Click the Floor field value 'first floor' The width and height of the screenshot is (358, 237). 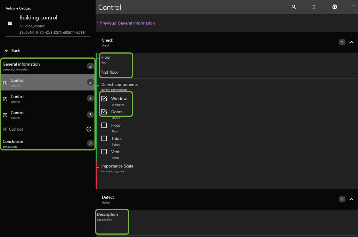tap(110, 72)
